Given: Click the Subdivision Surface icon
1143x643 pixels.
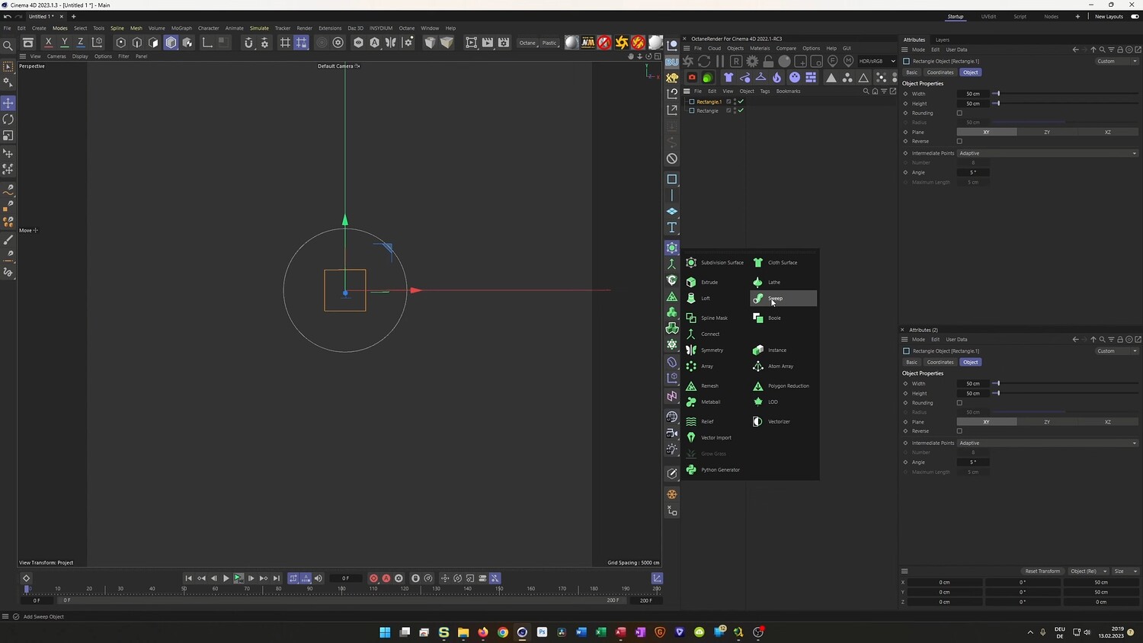Looking at the screenshot, I should coord(691,263).
